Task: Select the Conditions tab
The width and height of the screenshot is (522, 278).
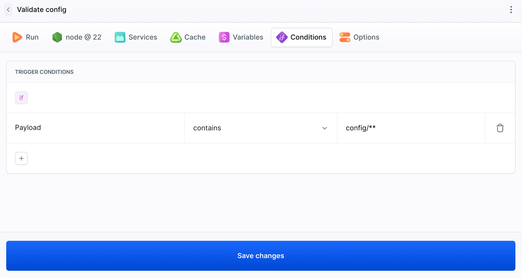Action: coord(302,37)
